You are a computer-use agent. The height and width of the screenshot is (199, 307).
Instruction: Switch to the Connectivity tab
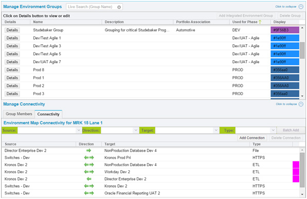click(x=48, y=114)
